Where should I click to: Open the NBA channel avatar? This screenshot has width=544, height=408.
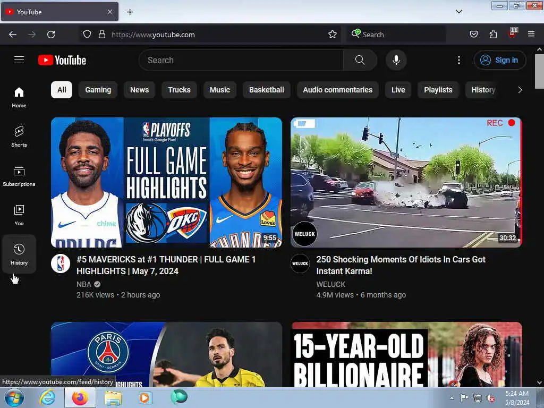(x=61, y=263)
